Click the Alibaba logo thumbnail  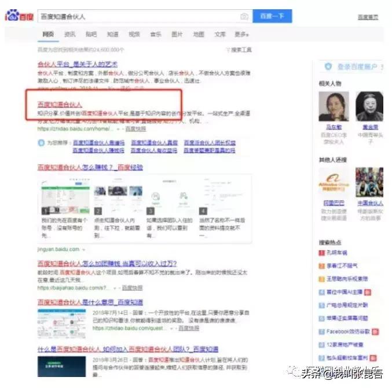pos(334,182)
